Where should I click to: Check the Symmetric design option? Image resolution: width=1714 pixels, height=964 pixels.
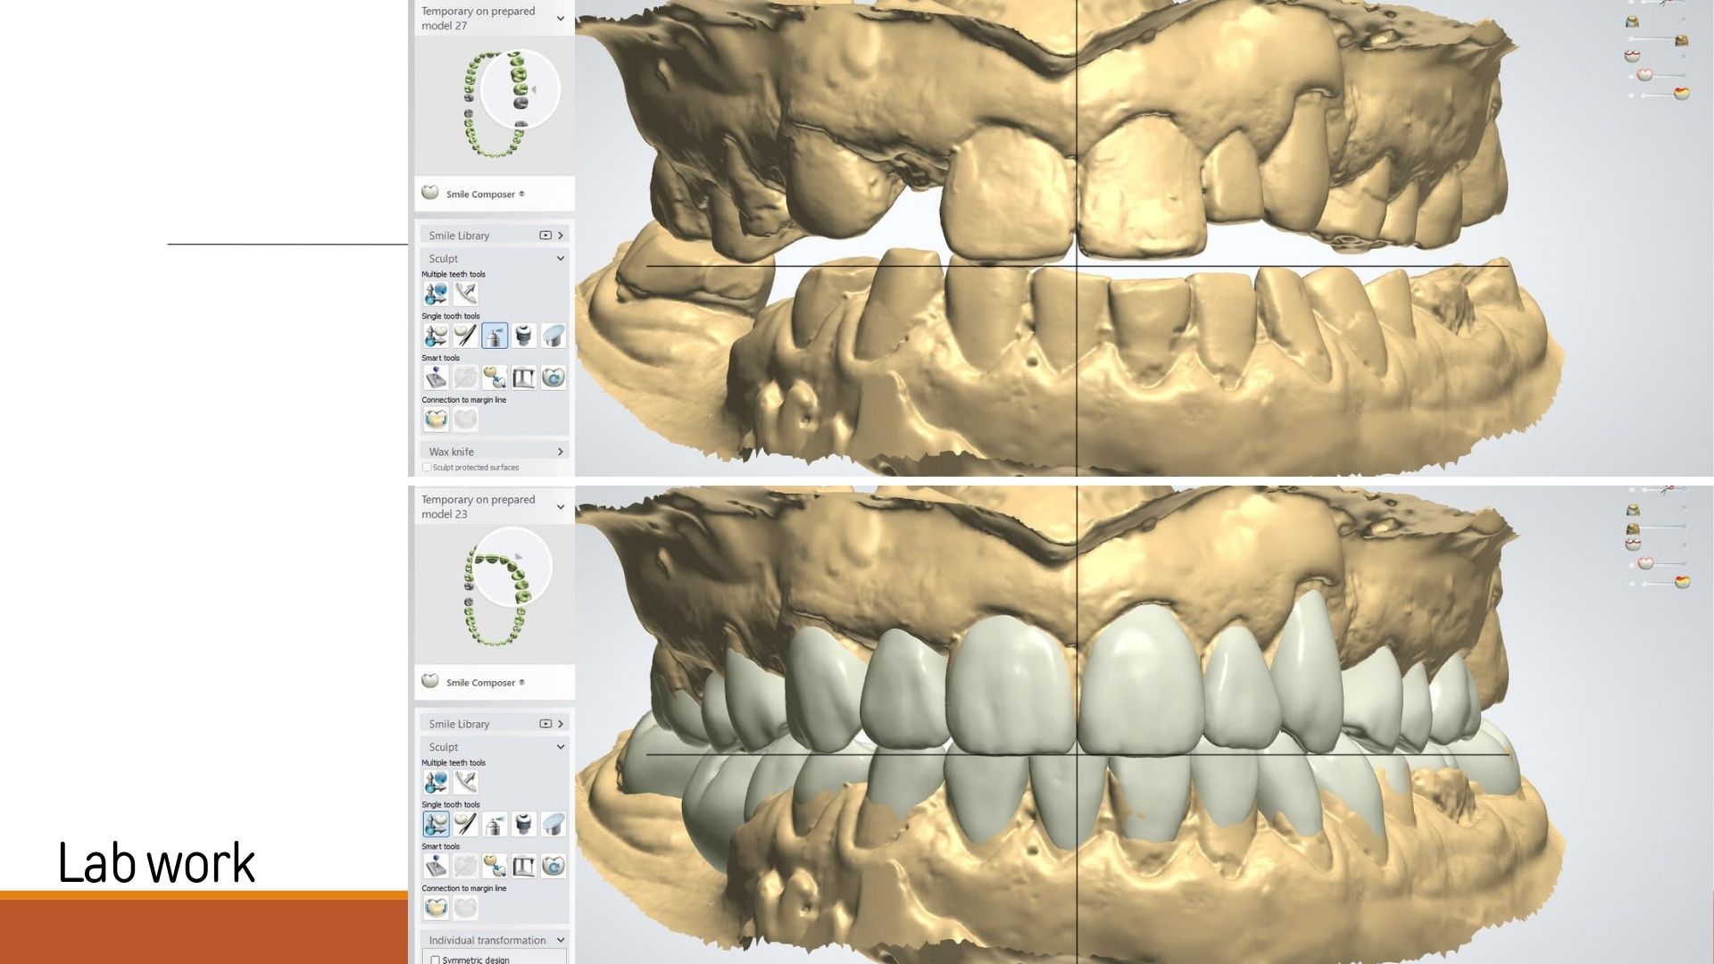coord(435,960)
